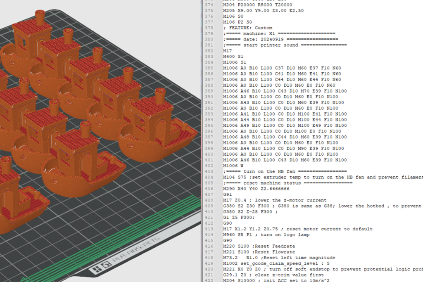Click the "G29.1 Z0" clear z-trim line
This screenshot has width=423, height=282.
click(273, 275)
